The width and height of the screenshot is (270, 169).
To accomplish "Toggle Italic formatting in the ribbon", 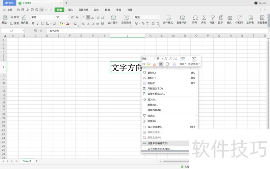I will coord(38,23).
